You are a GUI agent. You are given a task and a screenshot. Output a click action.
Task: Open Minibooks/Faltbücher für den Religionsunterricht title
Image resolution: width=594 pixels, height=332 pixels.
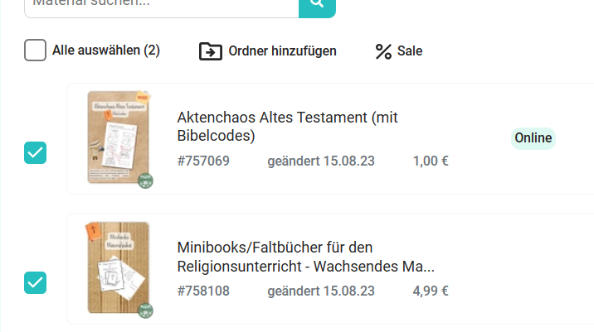point(305,257)
